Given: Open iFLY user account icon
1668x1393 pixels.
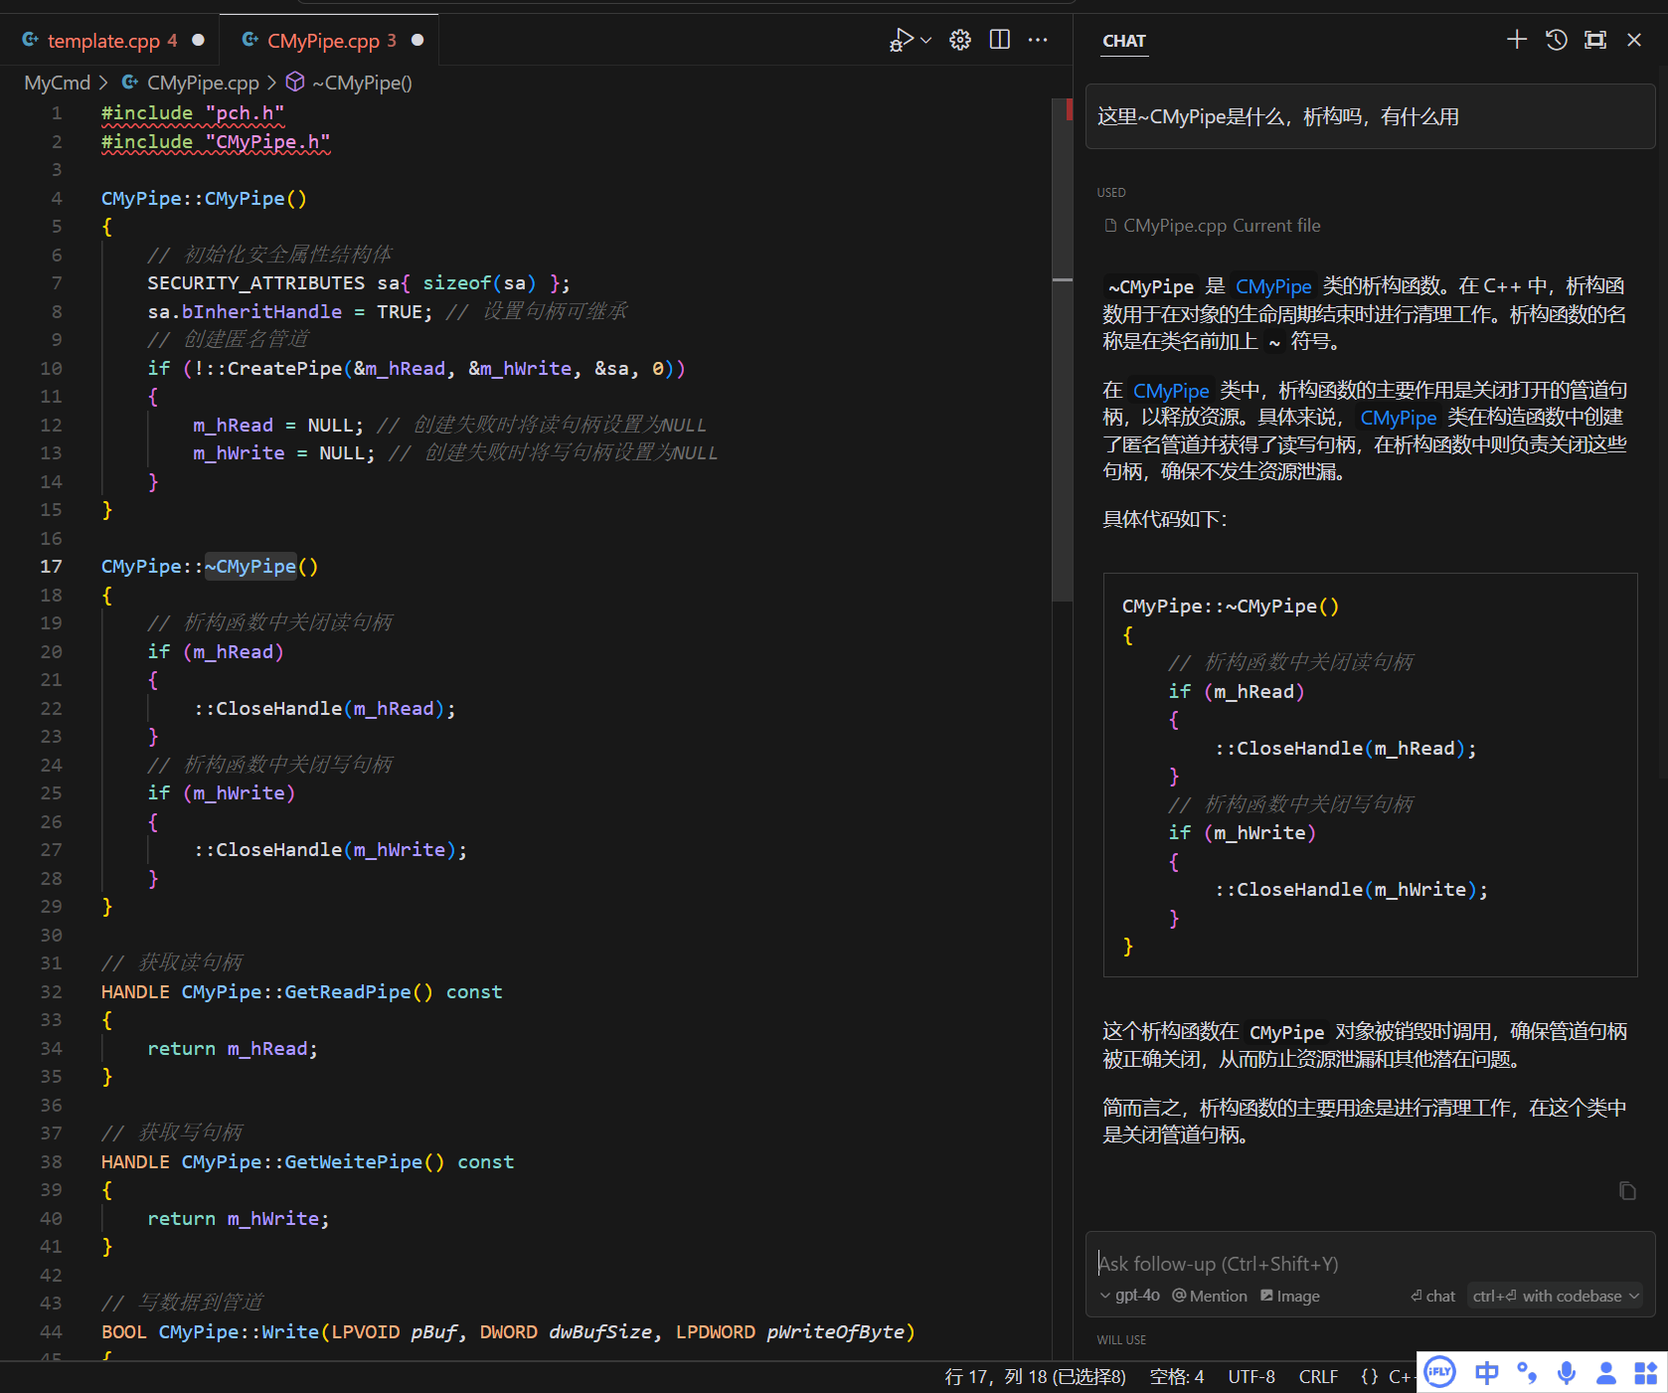Looking at the screenshot, I should [x=1606, y=1373].
